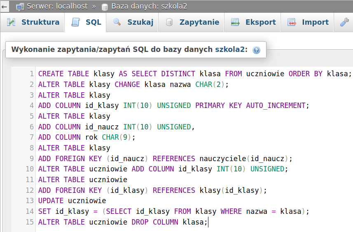Screen dimensions: 353x232
Task: Open Baza danych: szkola2 breadcrumb link
Action: coord(149,6)
